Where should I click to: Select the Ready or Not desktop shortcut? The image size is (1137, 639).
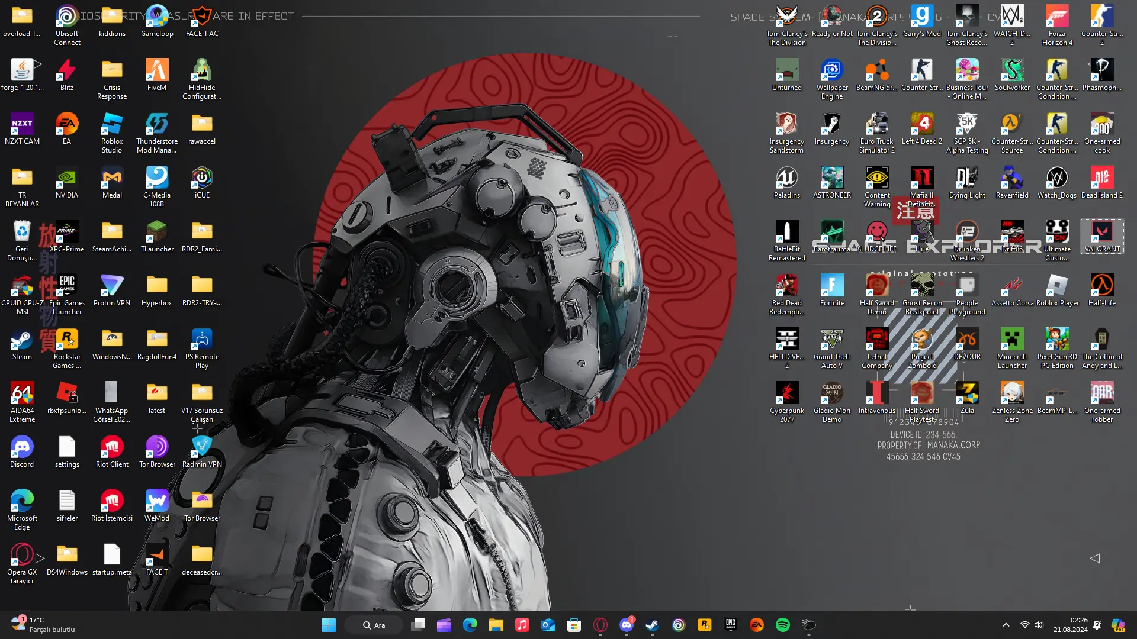[832, 21]
